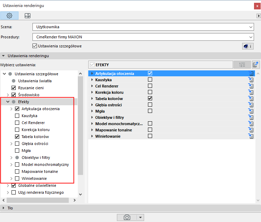The width and height of the screenshot is (261, 222).
Task: Click the tree vertical scrollbar thumb
Action: coord(80,125)
